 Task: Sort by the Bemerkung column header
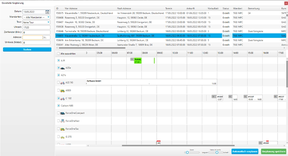(254, 8)
